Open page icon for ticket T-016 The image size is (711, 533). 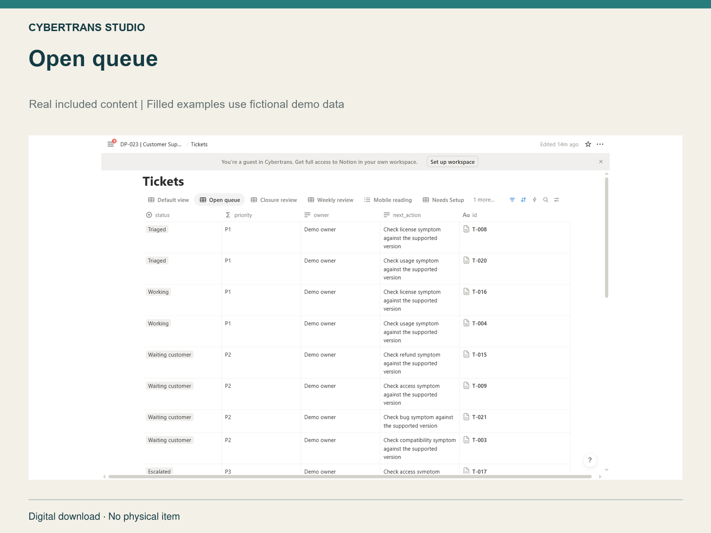(x=466, y=291)
